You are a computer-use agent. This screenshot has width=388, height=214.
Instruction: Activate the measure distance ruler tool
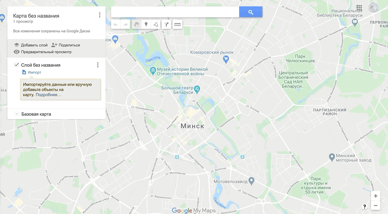[177, 24]
